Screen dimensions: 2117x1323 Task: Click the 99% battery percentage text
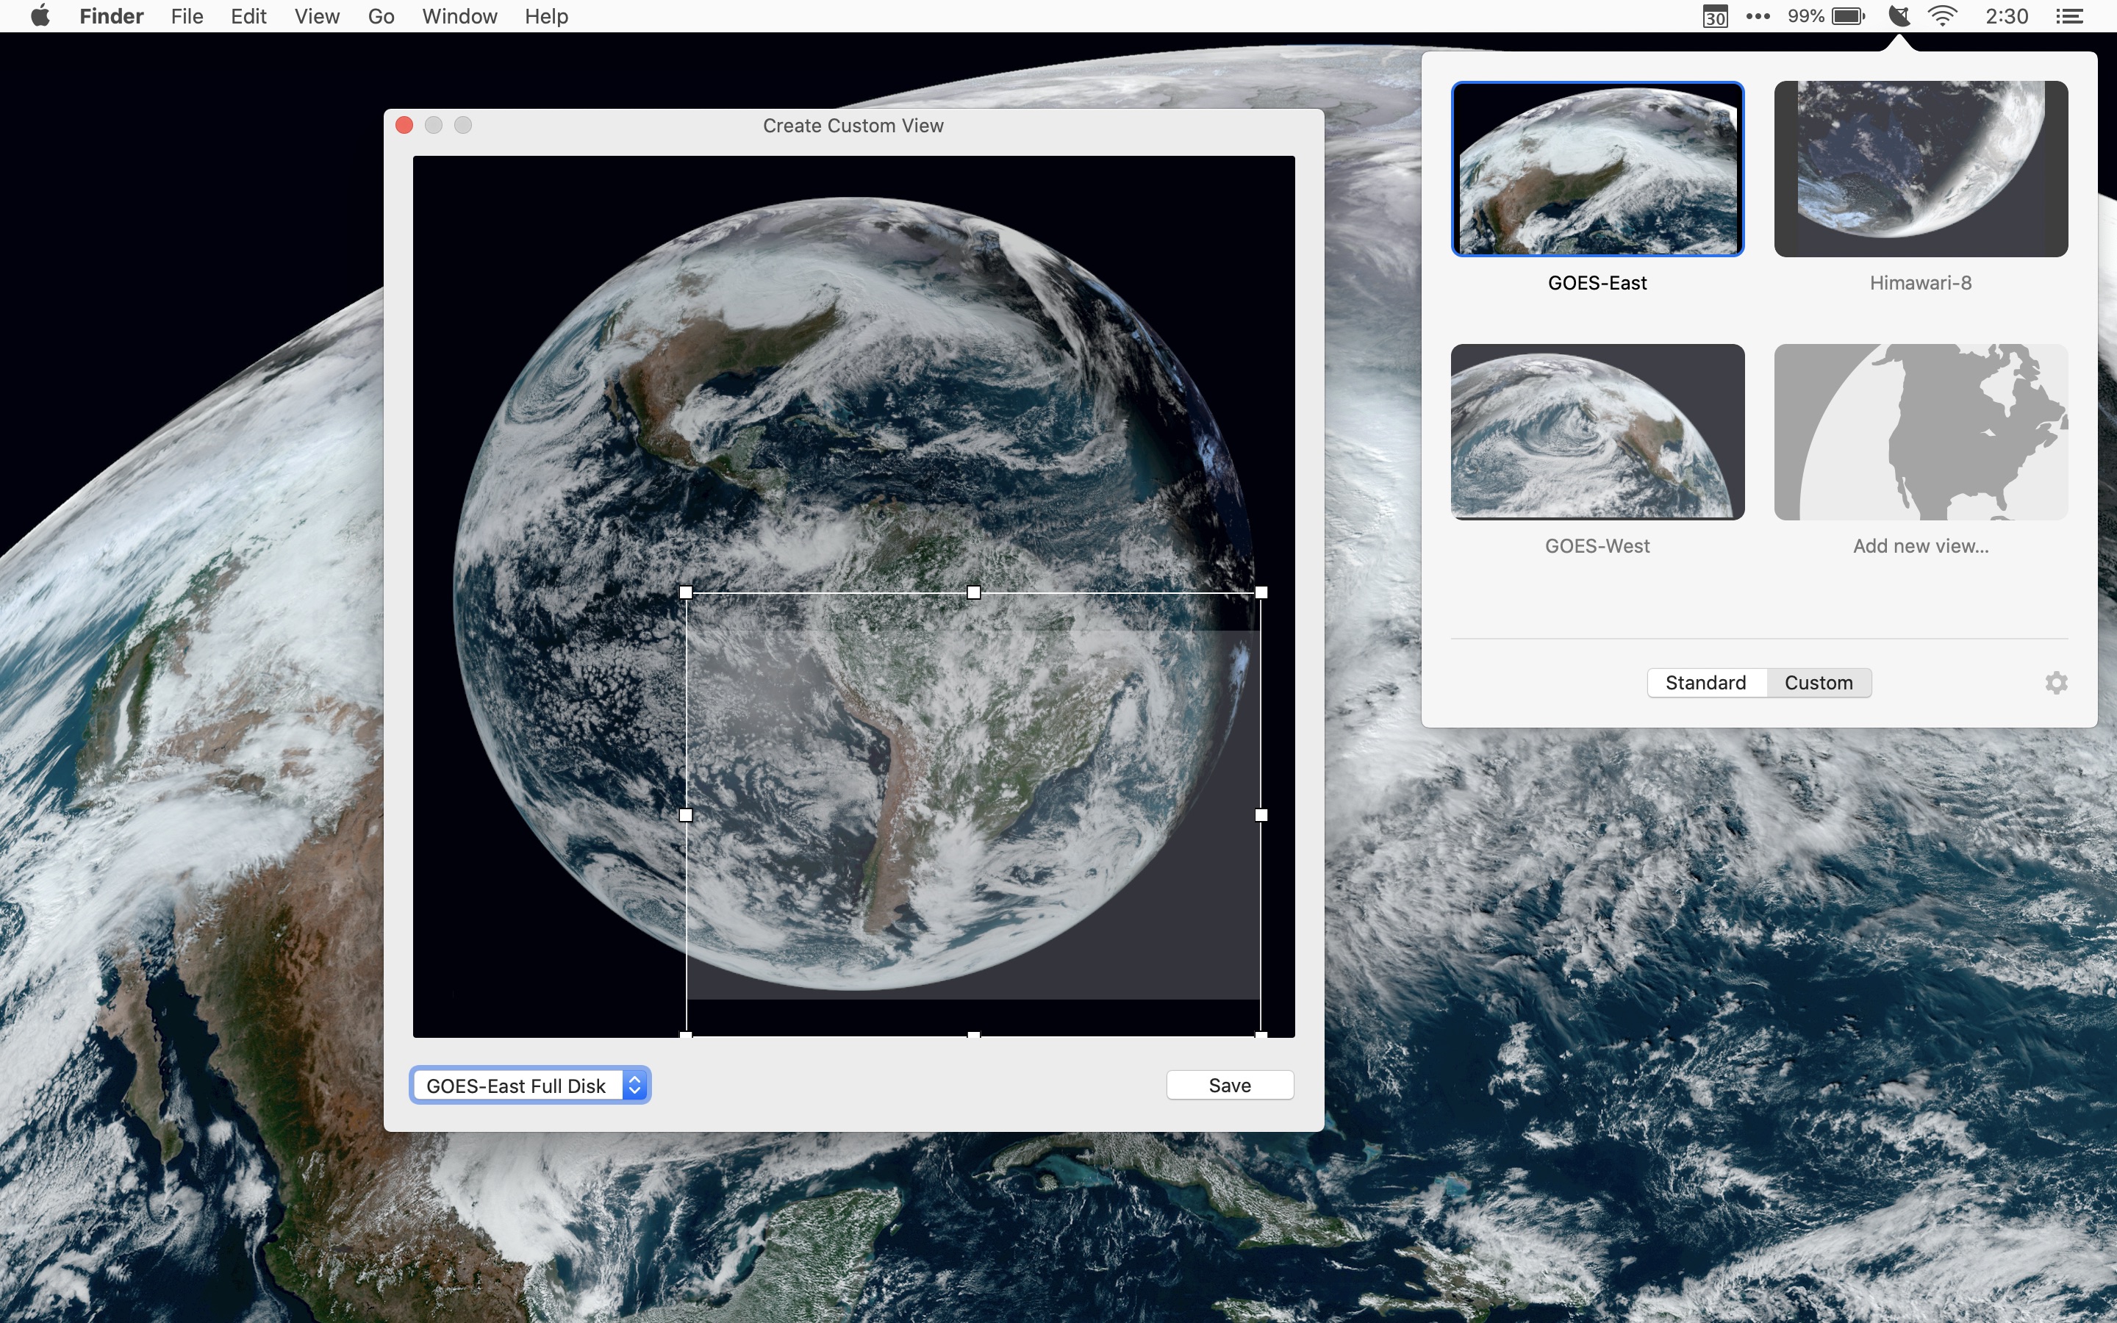pyautogui.click(x=1805, y=17)
